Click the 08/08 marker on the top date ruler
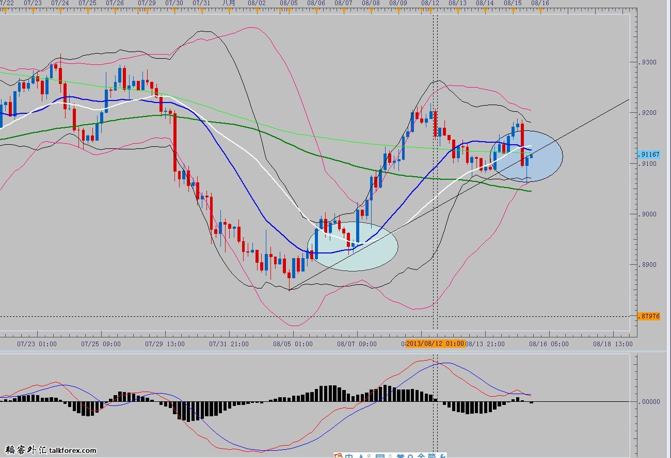This screenshot has width=671, height=458. click(371, 3)
